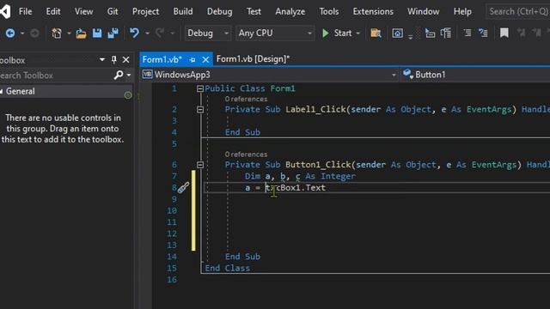550x309 pixels.
Task: Open the Test menu
Action: tap(254, 11)
